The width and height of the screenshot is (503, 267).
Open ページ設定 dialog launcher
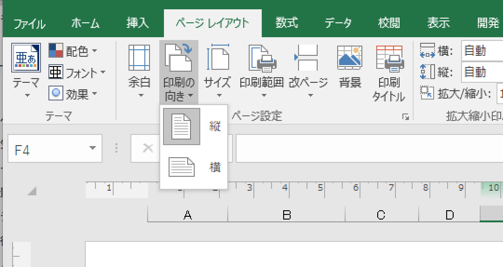405,117
